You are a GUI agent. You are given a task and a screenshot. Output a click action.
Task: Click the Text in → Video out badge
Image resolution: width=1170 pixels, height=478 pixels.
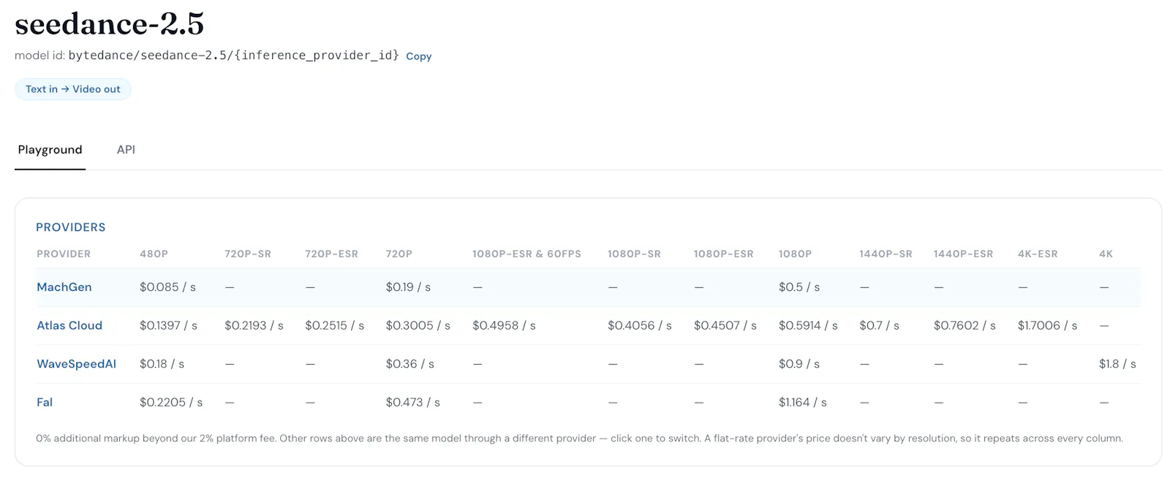73,89
